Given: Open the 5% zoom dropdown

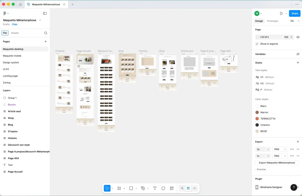Looking at the screenshot, I should tap(296, 21).
